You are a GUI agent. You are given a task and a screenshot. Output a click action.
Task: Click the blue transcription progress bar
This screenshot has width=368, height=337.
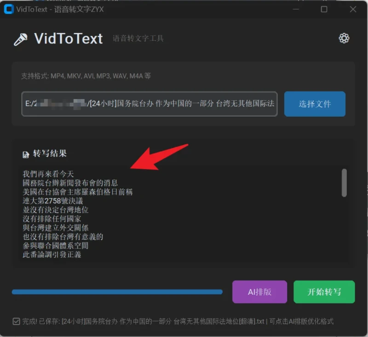117,292
